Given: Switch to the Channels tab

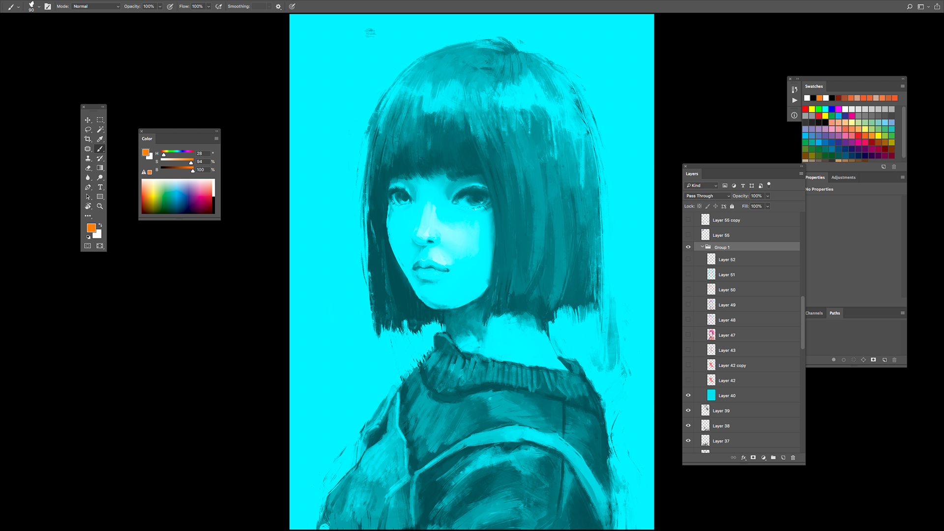Looking at the screenshot, I should 814,313.
